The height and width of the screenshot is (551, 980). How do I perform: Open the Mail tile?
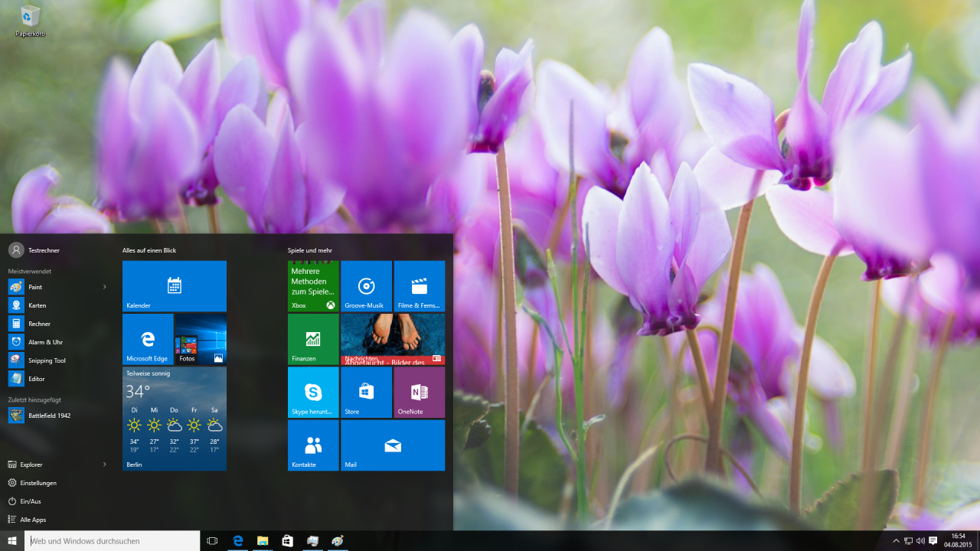coord(393,445)
